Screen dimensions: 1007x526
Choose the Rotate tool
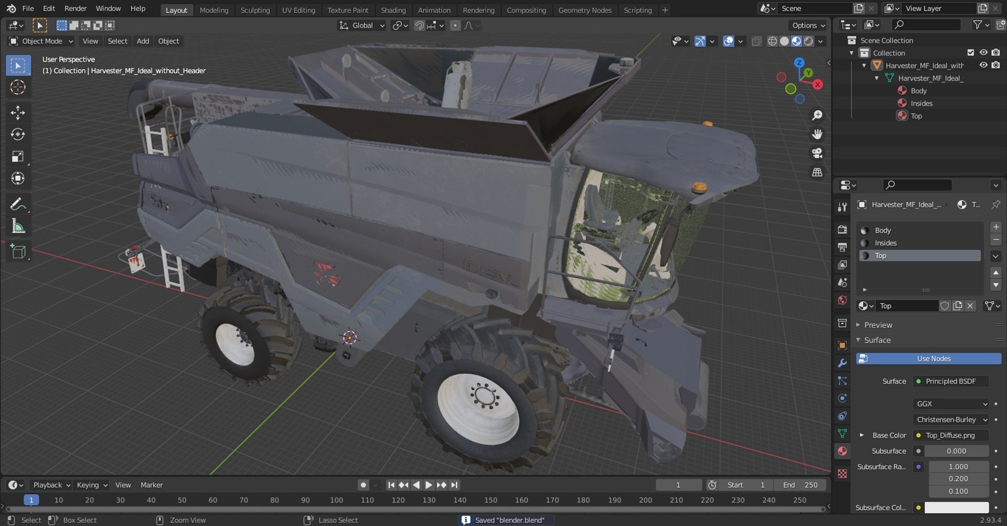click(x=18, y=135)
